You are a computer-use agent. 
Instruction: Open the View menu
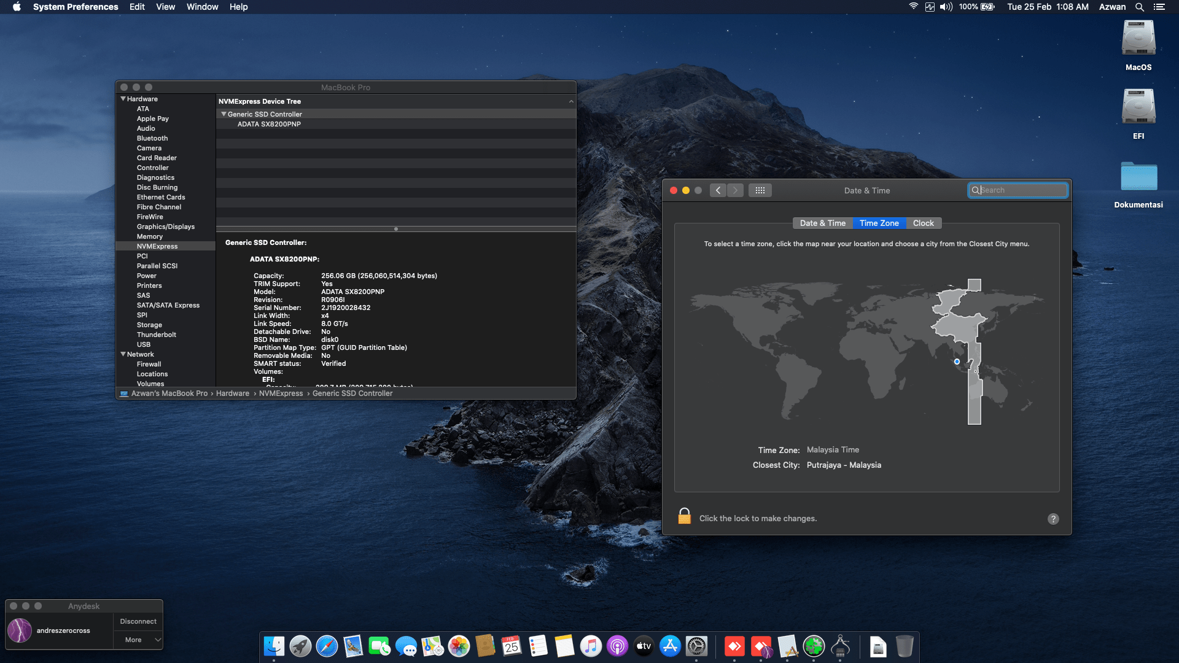[166, 7]
